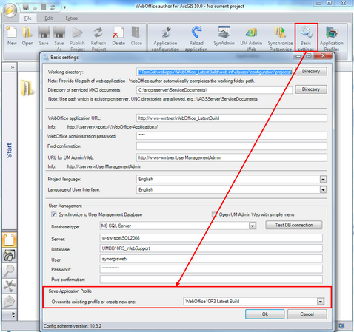Click the Working directory path field

214,72
